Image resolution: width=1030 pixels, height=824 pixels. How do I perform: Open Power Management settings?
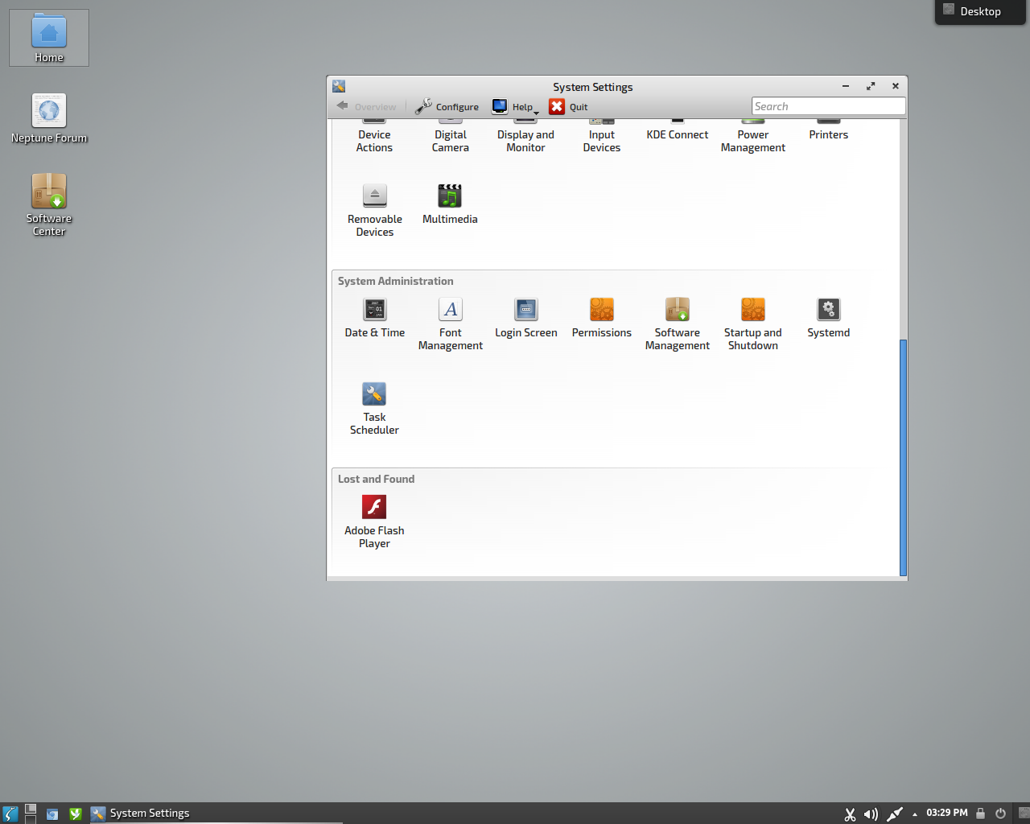[752, 138]
